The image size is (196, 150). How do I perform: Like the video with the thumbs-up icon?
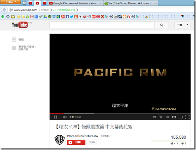[x=172, y=143]
